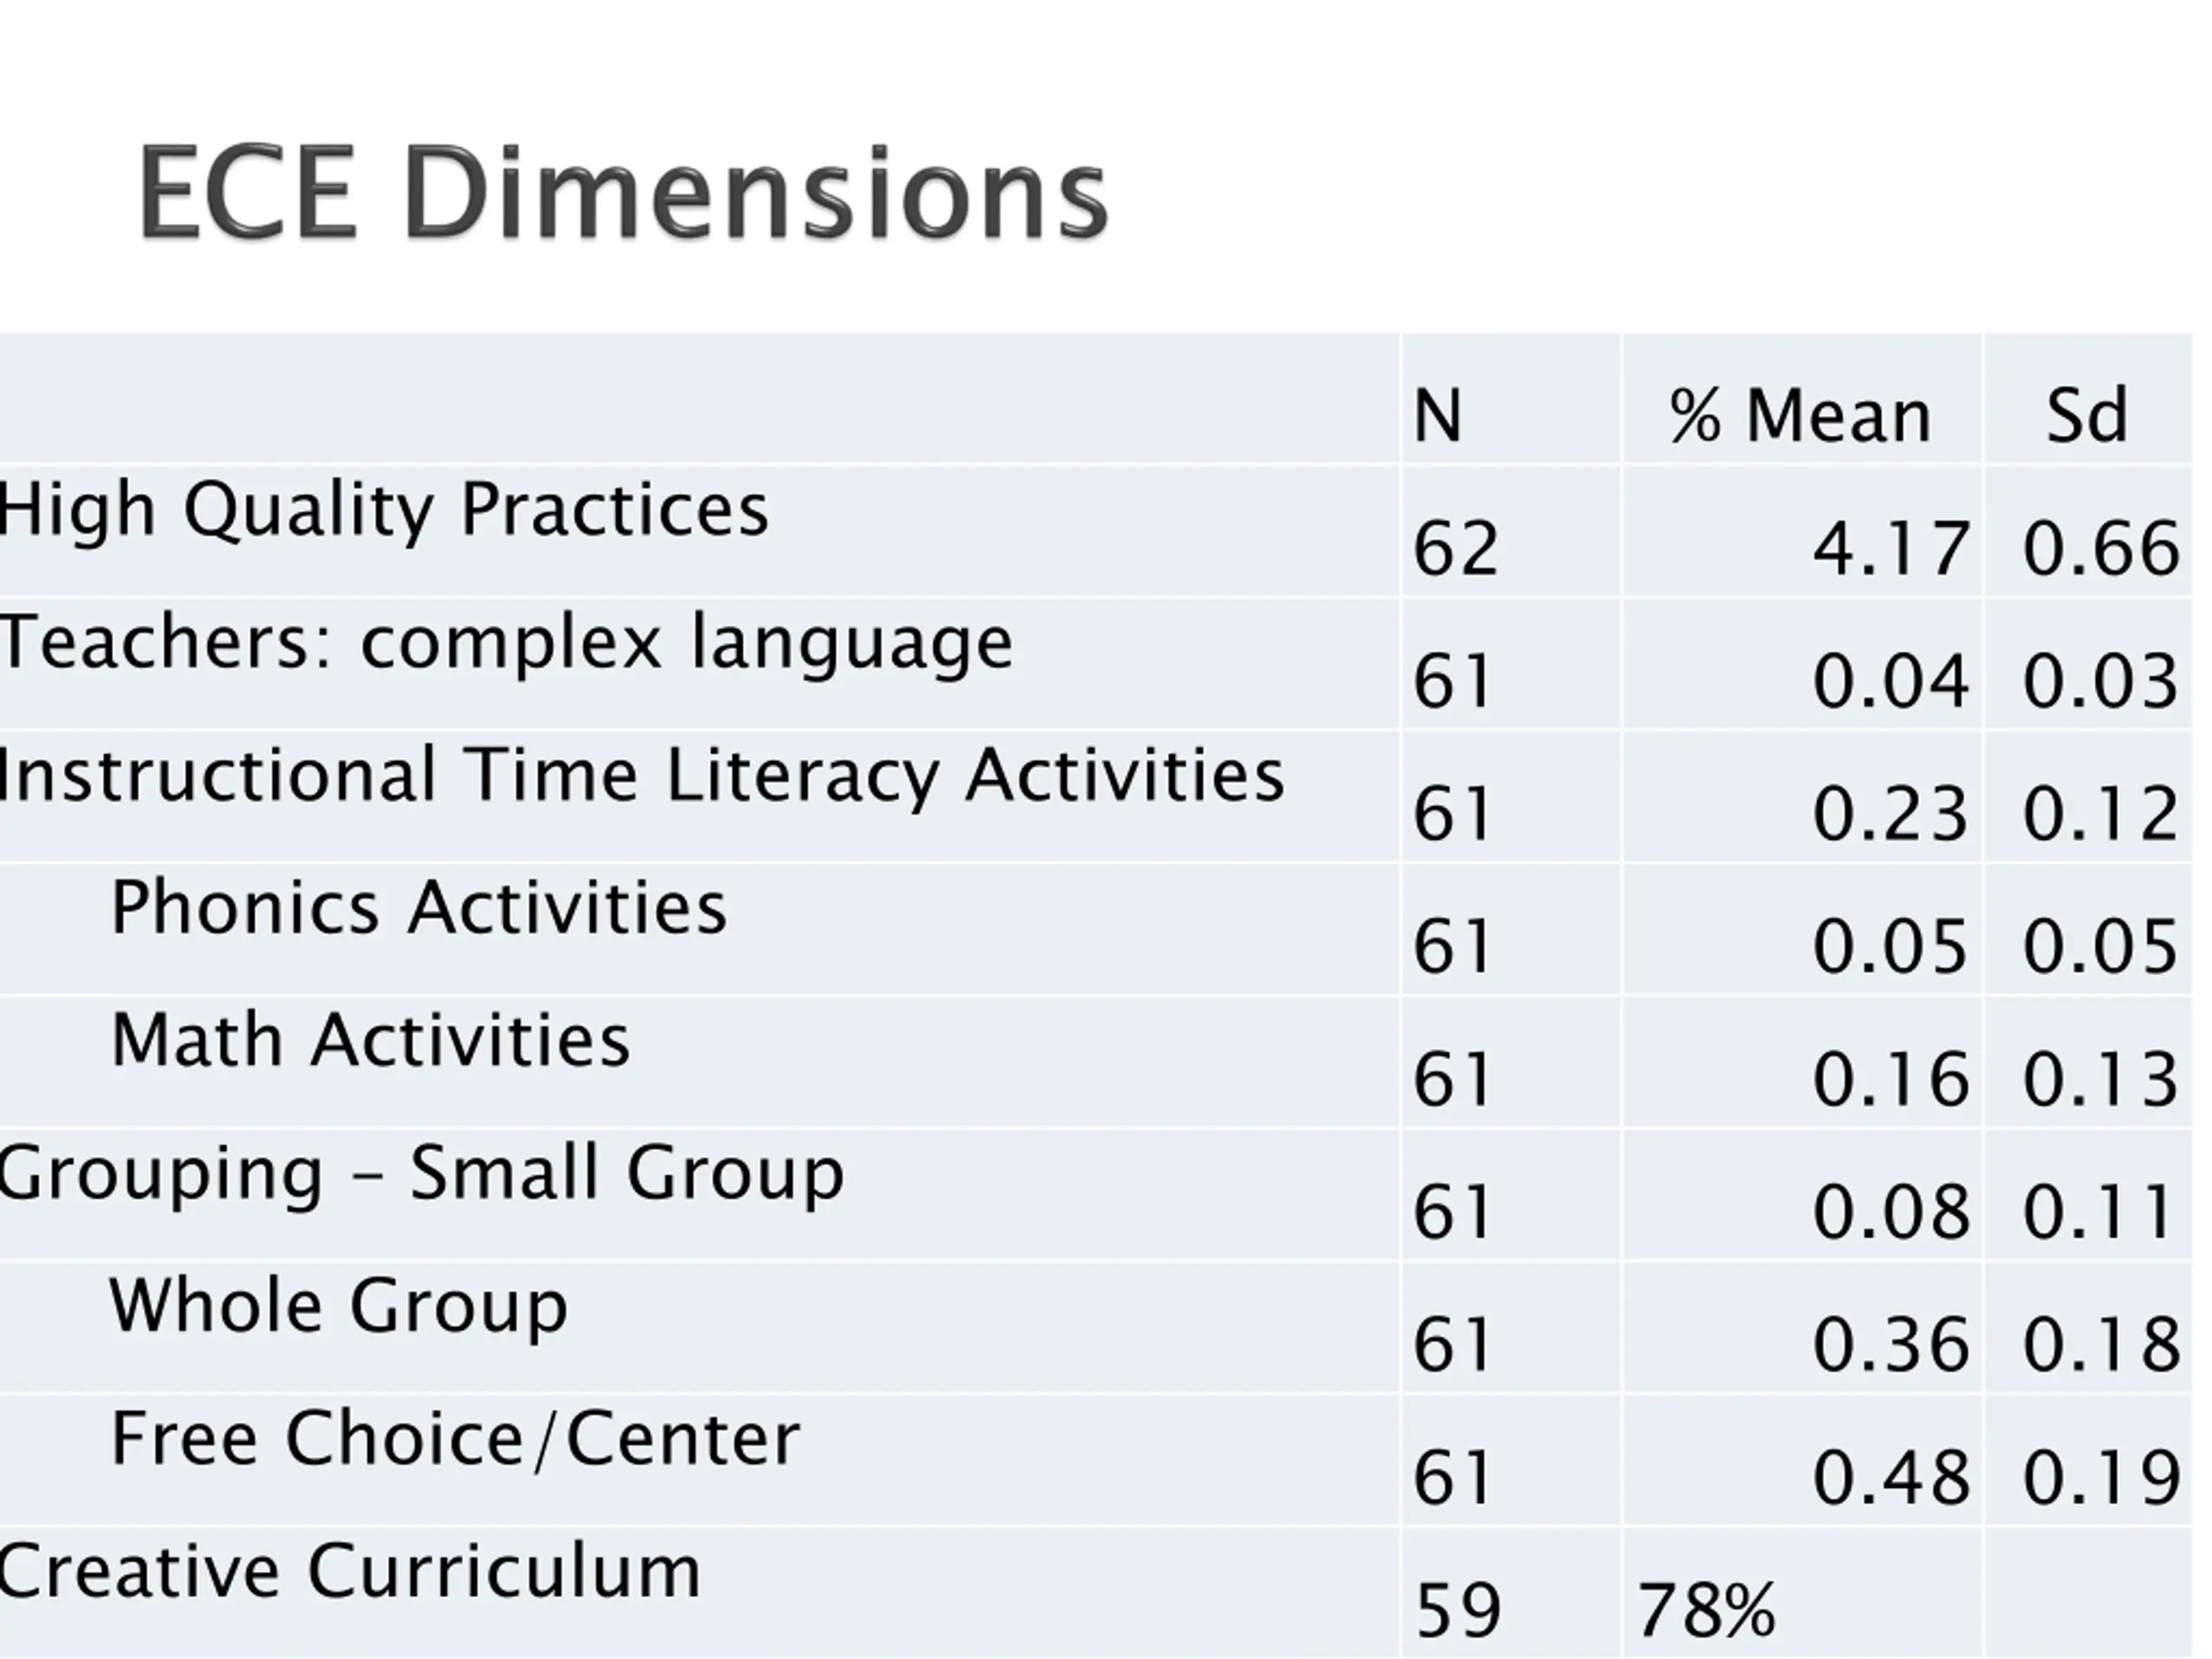
Task: Select the 78% value for Creative Curriculum
Action: pyautogui.click(x=1706, y=1611)
